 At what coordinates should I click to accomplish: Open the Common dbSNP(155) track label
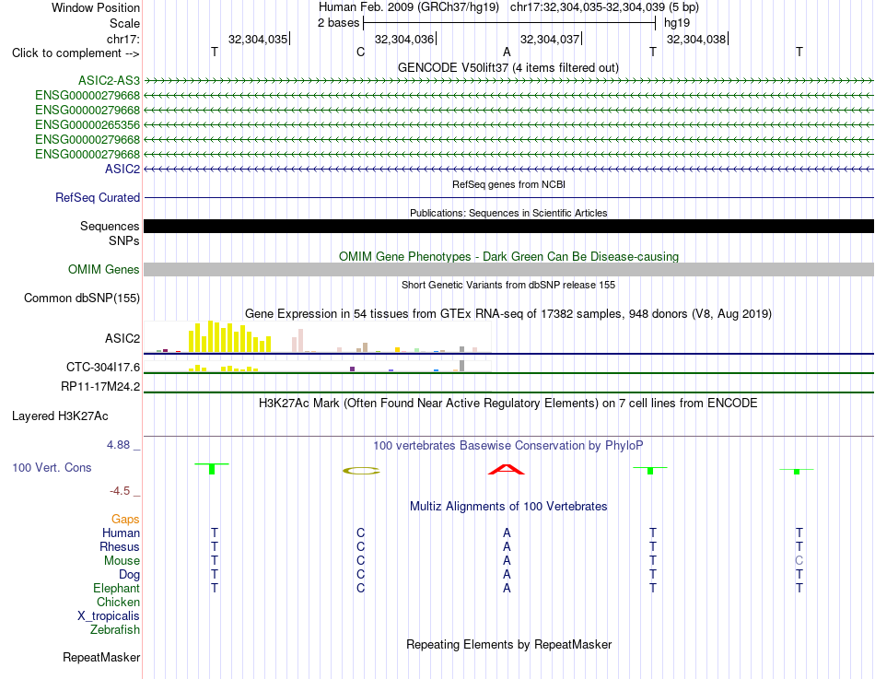pyautogui.click(x=82, y=299)
